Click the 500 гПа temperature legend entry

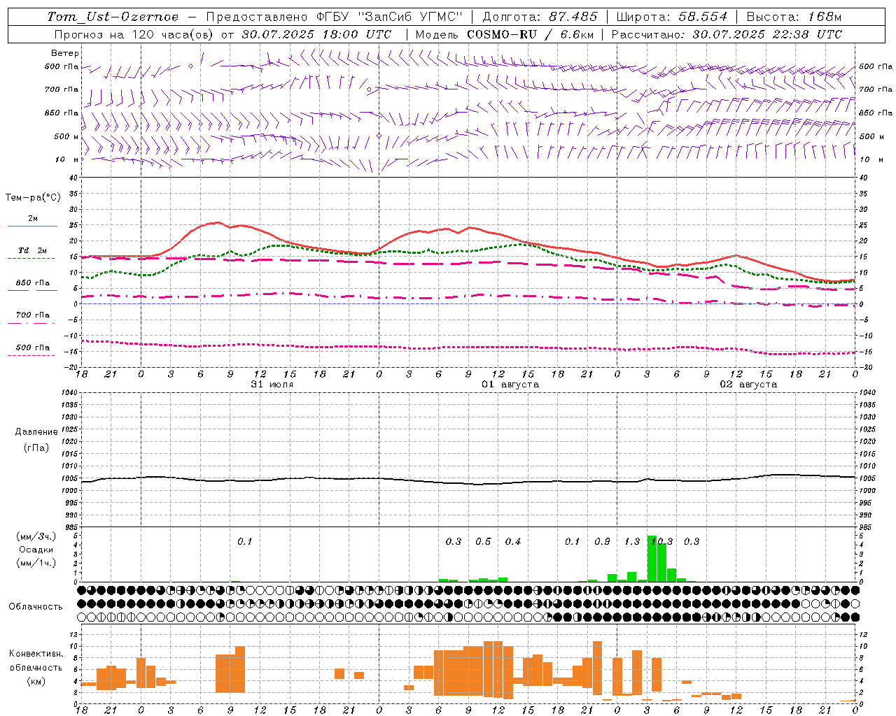tap(33, 348)
